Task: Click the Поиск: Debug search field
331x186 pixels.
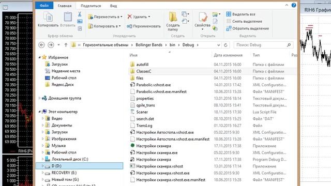Action: coord(263,45)
